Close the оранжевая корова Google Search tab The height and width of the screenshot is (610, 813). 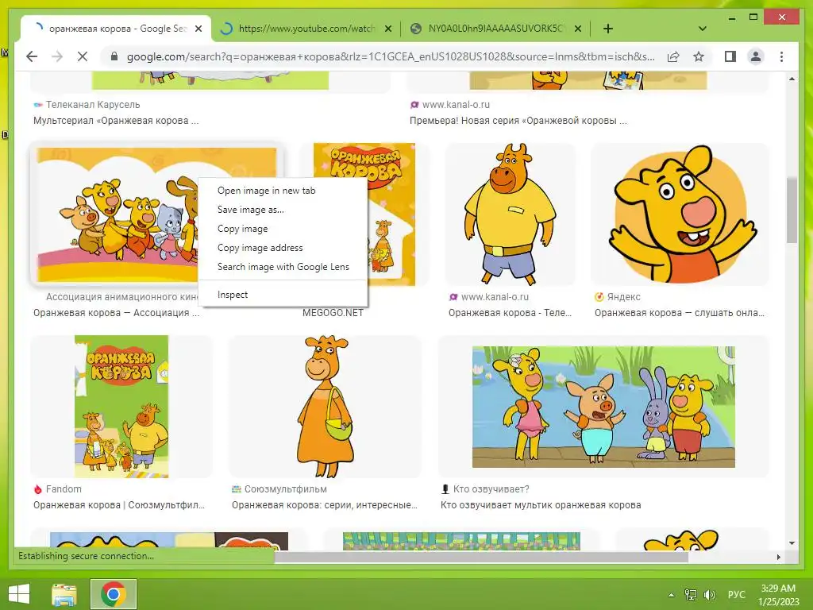(198, 29)
